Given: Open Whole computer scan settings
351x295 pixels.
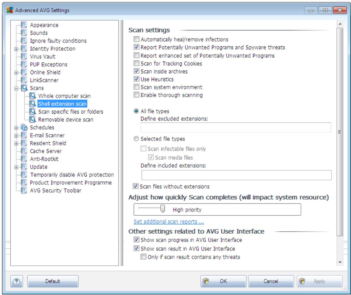Looking at the screenshot, I should (64, 96).
